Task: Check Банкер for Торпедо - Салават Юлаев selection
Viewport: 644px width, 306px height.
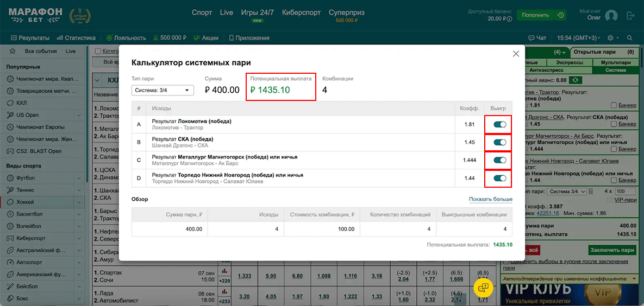Action: tap(614, 180)
